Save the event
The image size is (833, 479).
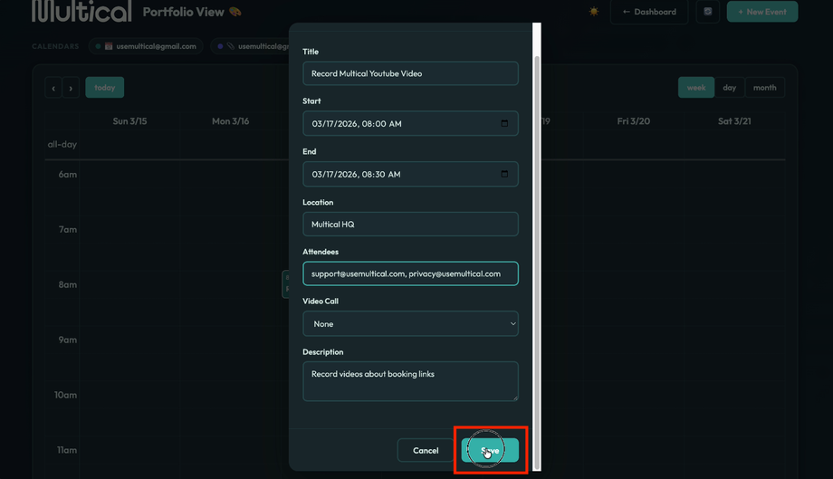click(x=490, y=450)
